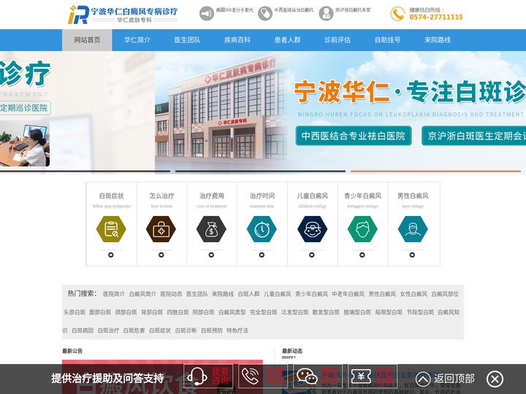The image size is (526, 394).
Task: Select the first banner carousel indicator bar
Action: tap(85, 171)
